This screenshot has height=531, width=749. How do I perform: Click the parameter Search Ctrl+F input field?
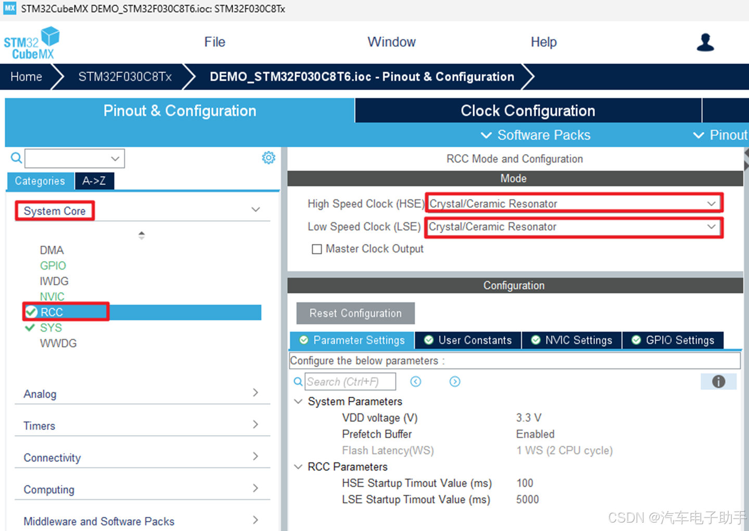(350, 382)
